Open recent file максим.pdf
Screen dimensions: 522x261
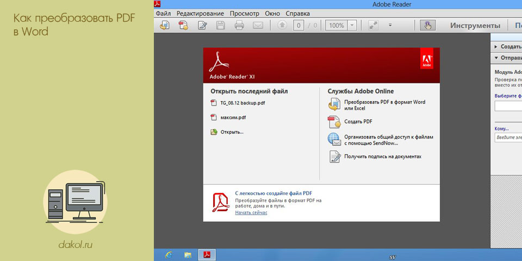coord(233,117)
